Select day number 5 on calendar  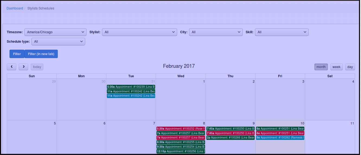(55, 123)
